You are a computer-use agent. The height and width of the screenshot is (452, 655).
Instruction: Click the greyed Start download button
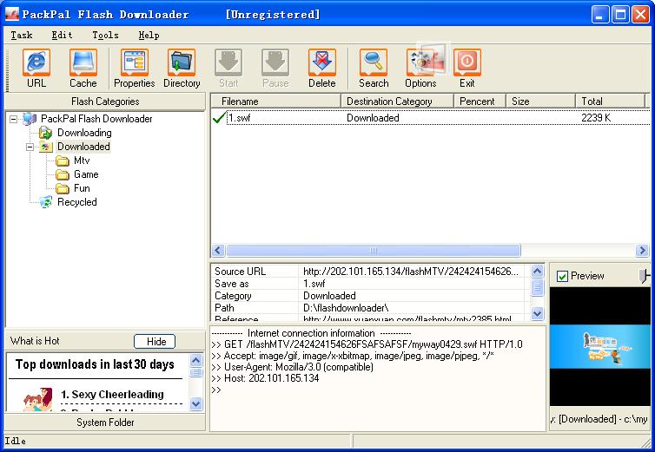click(x=228, y=69)
